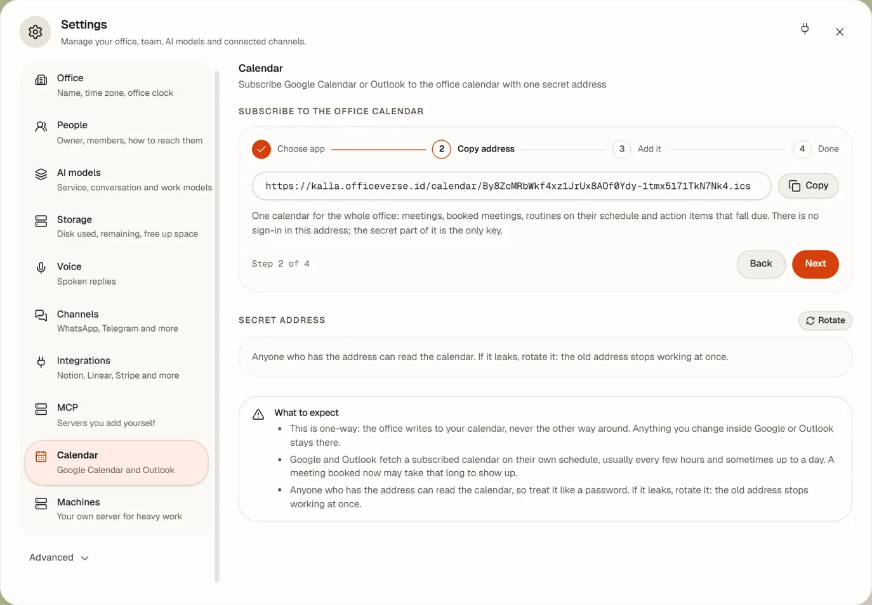The image size is (872, 605).
Task: Click the sidebar vertical scrollbar
Action: pyautogui.click(x=217, y=326)
